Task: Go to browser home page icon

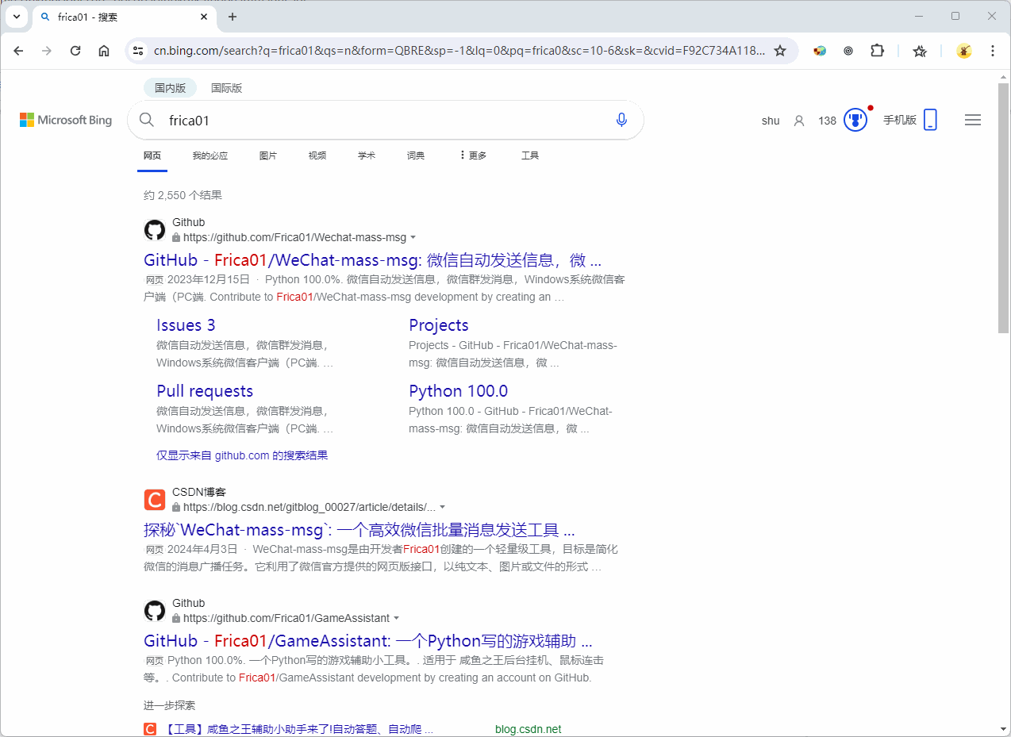Action: (x=104, y=51)
